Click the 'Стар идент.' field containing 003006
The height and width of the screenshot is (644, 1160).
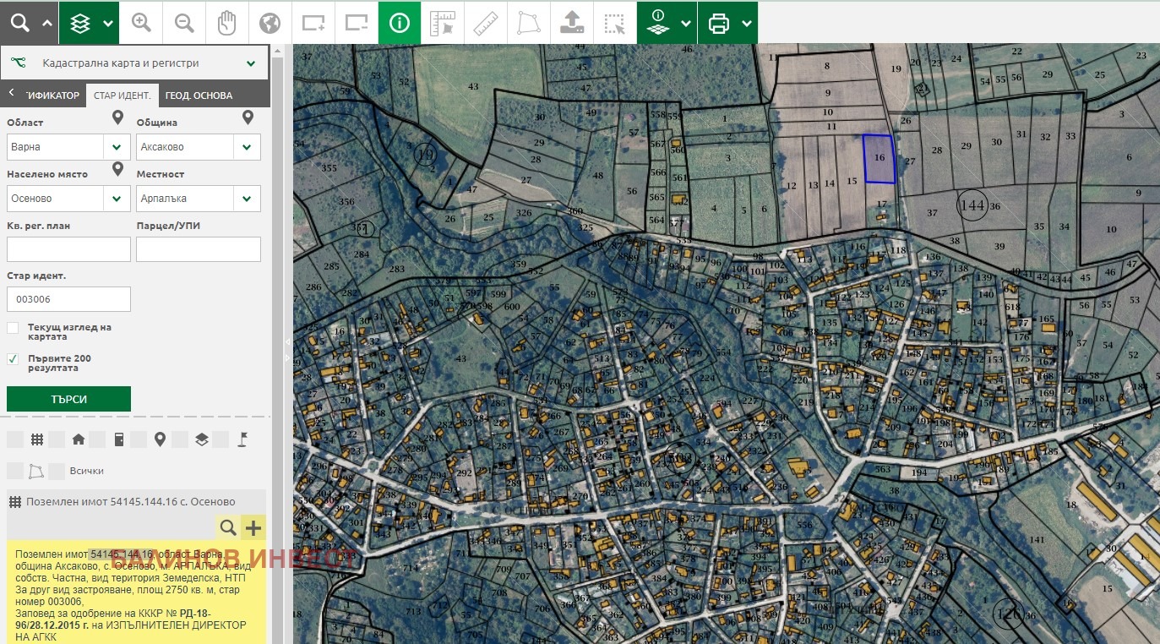[x=68, y=299]
